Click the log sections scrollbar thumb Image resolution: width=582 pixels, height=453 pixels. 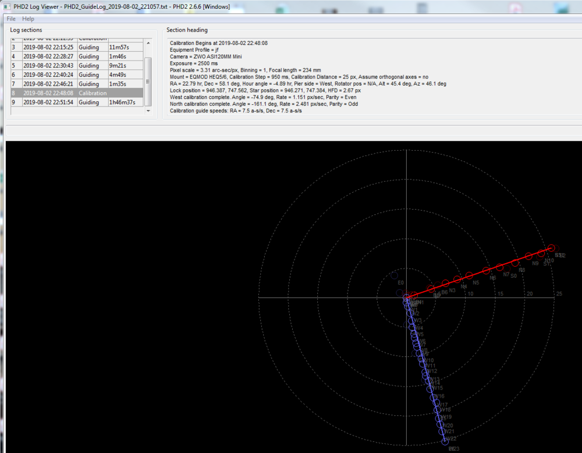[148, 82]
